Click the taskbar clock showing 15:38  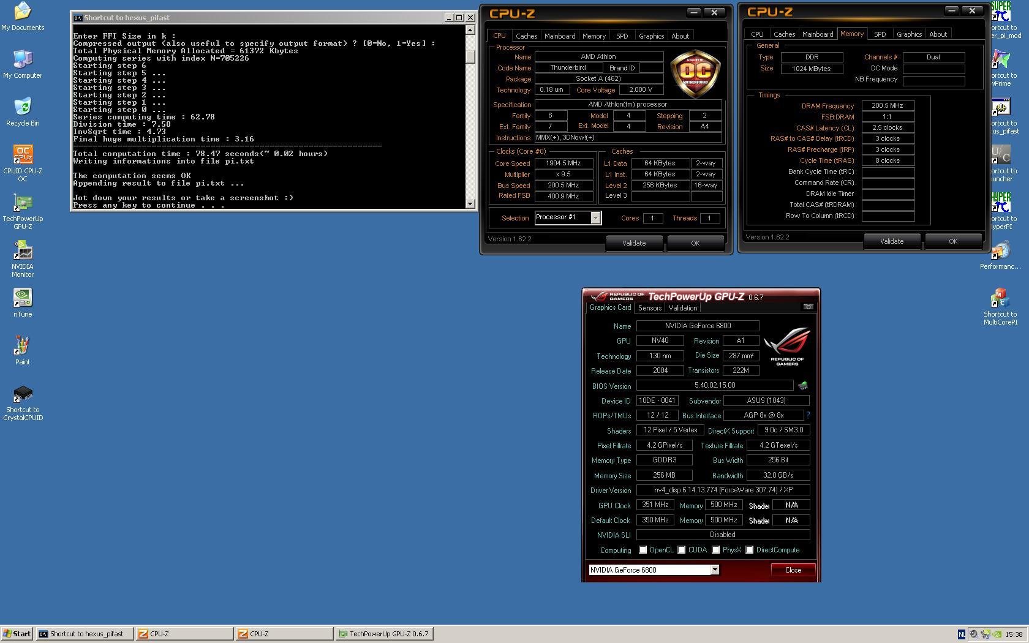coord(1014,634)
